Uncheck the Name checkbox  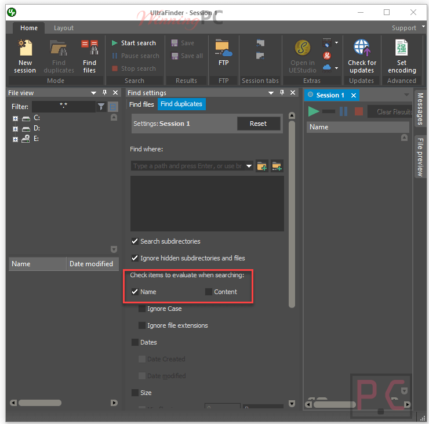pos(134,292)
